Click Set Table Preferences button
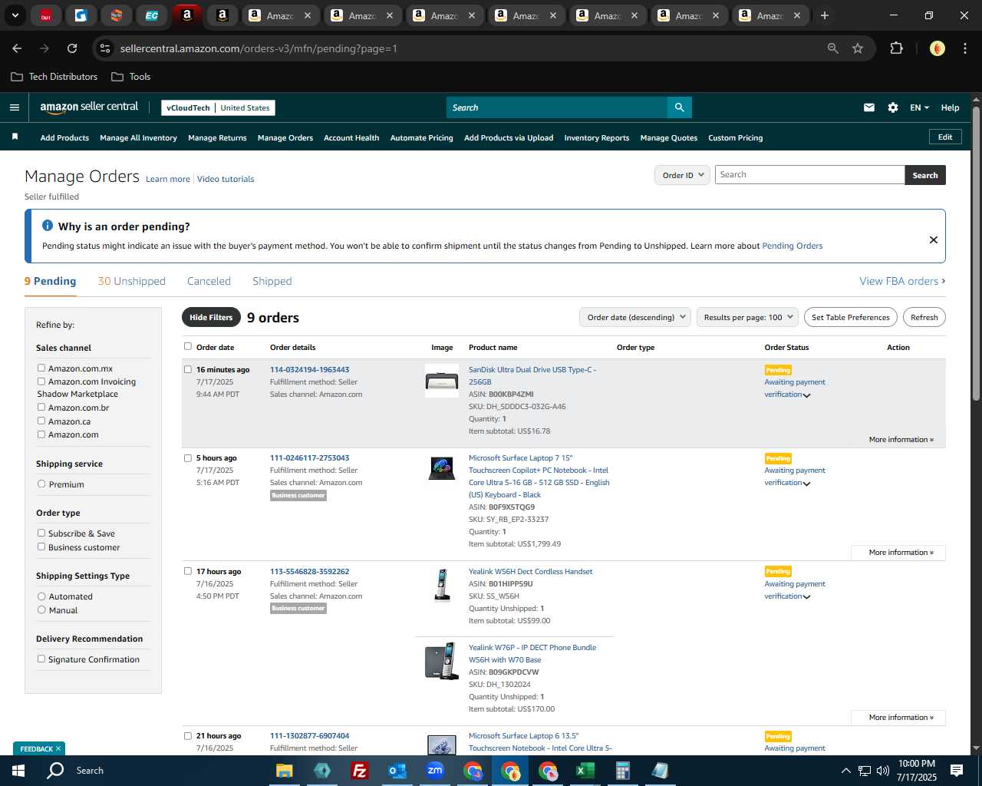Viewport: 982px width, 786px height. coord(851,317)
